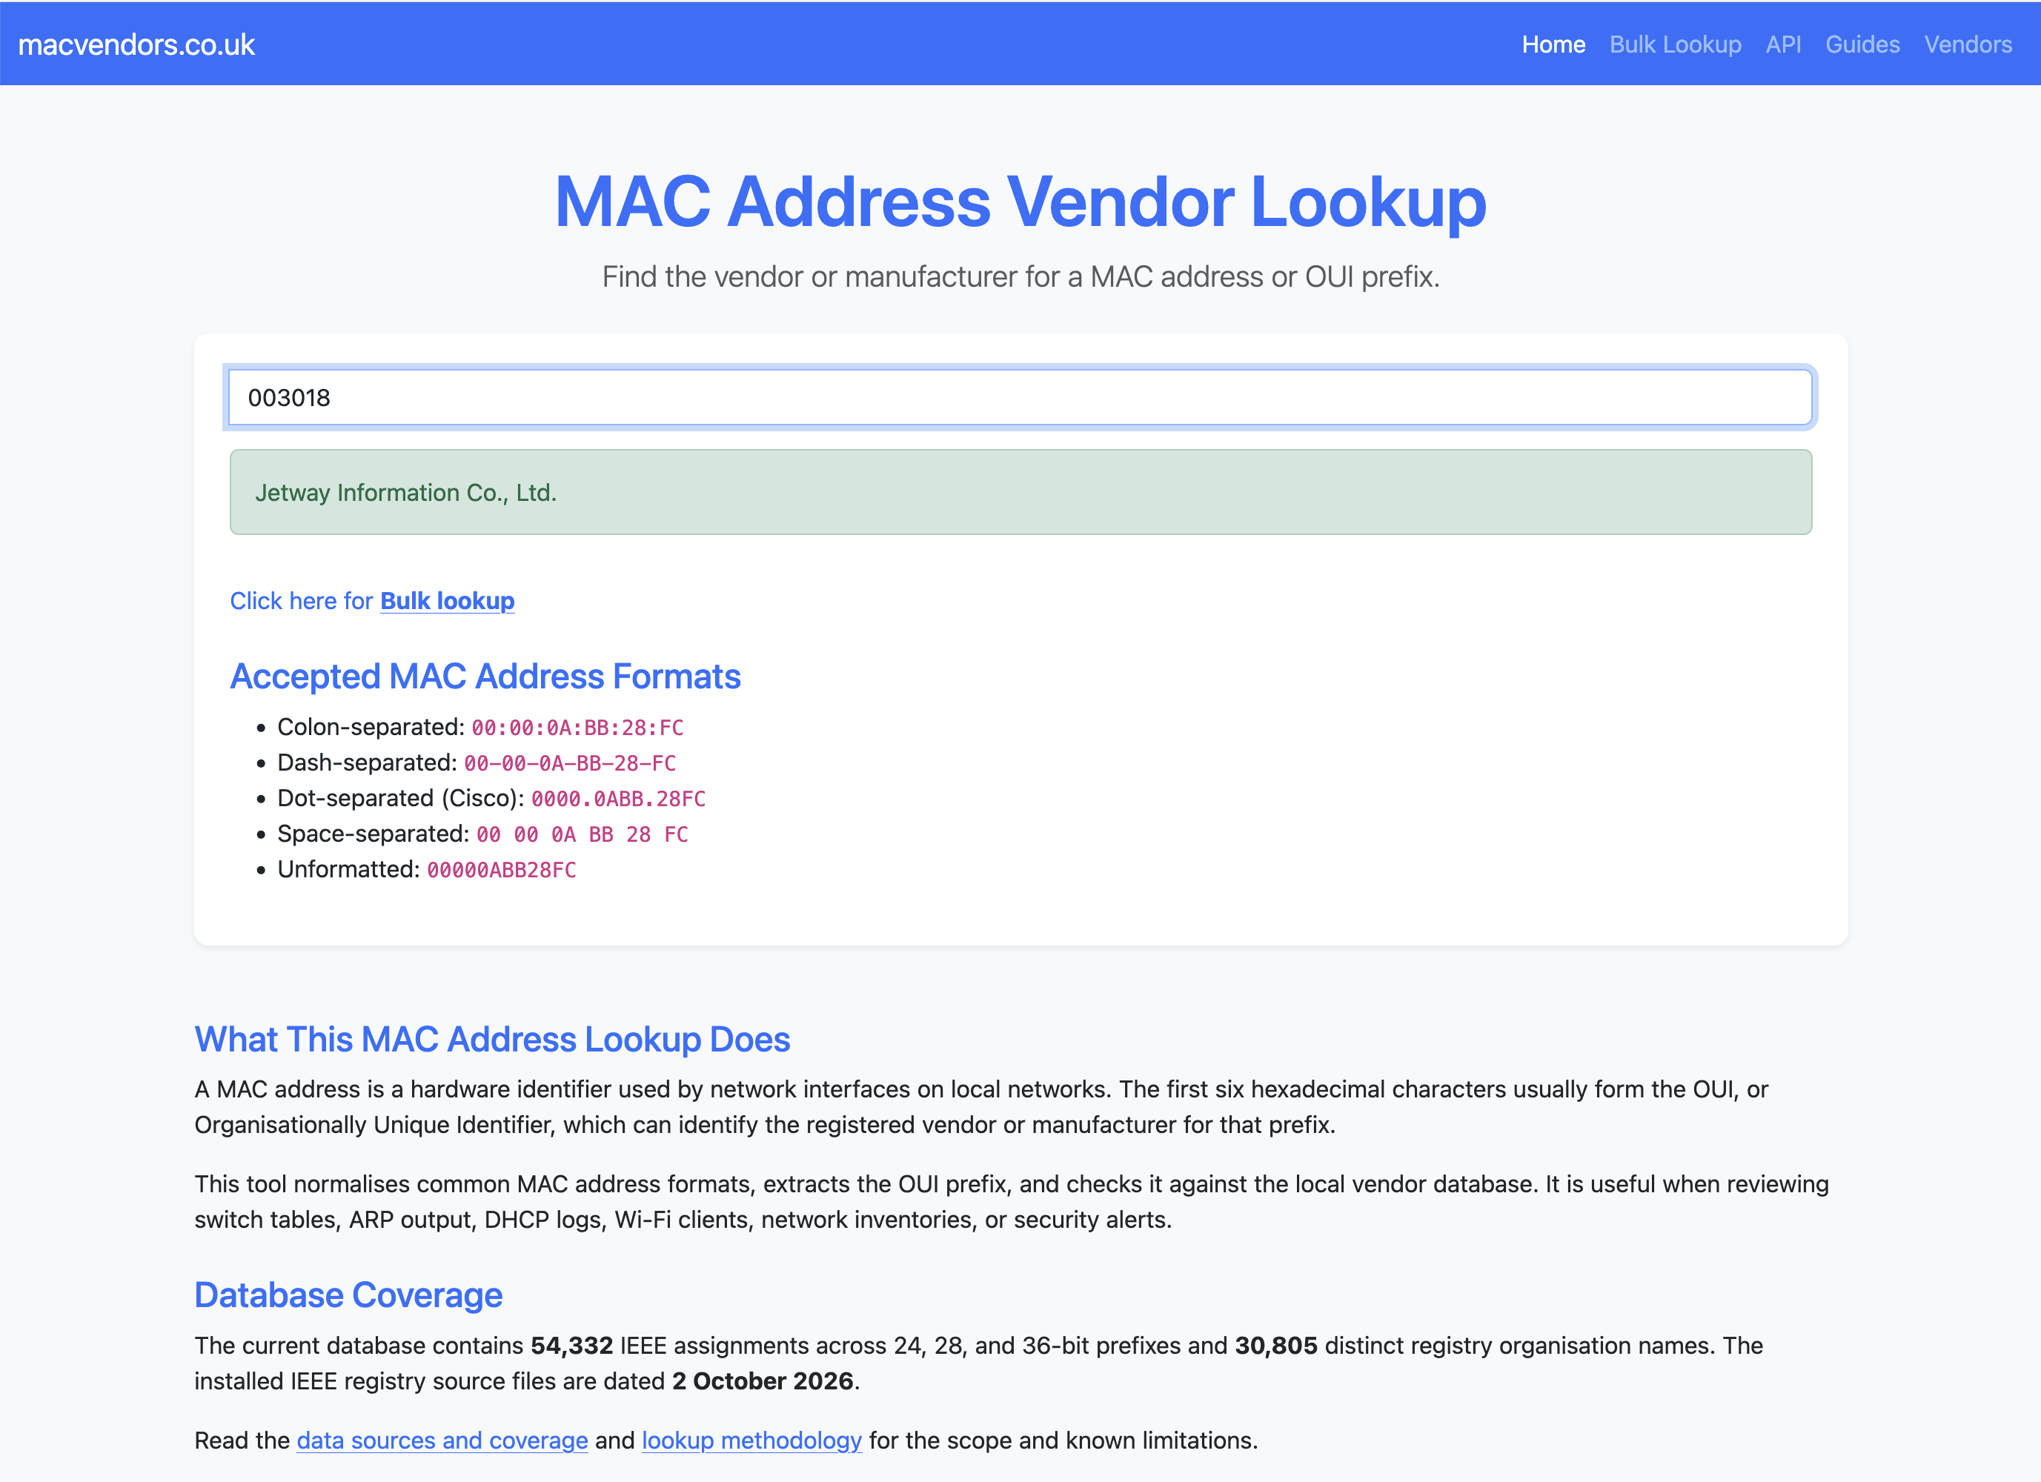
Task: Open the data sources and coverage link
Action: click(x=442, y=1440)
